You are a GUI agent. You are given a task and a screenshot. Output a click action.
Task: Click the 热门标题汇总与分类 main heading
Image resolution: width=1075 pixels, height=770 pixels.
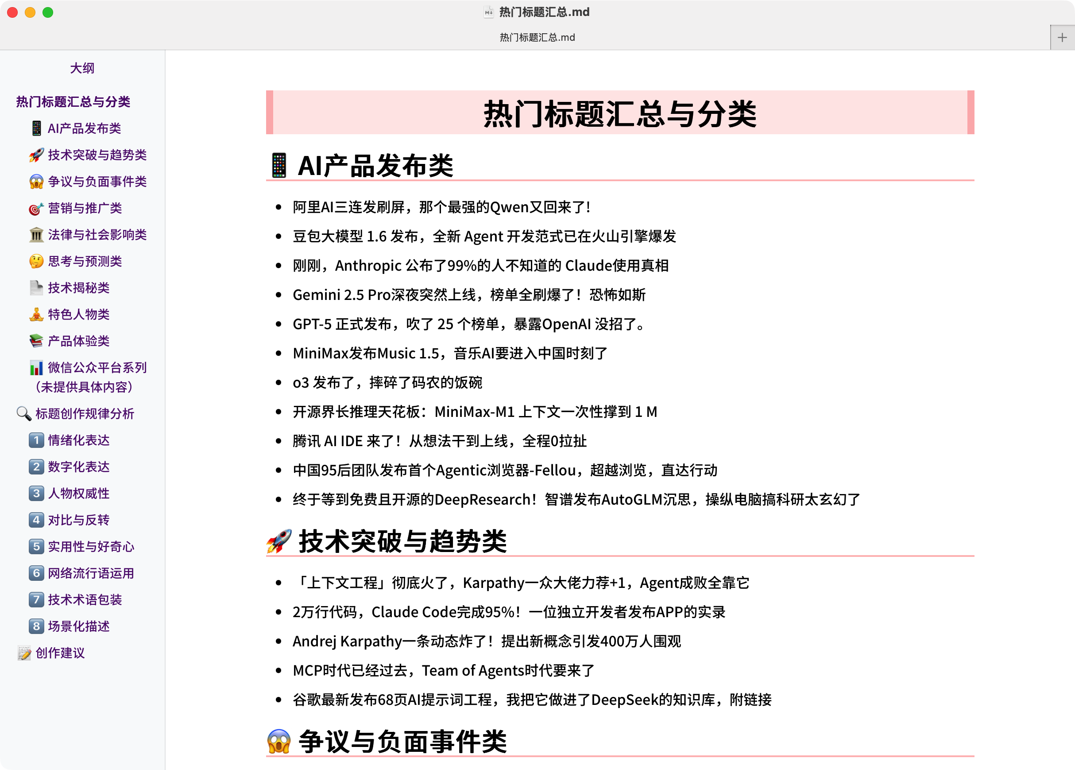point(619,114)
